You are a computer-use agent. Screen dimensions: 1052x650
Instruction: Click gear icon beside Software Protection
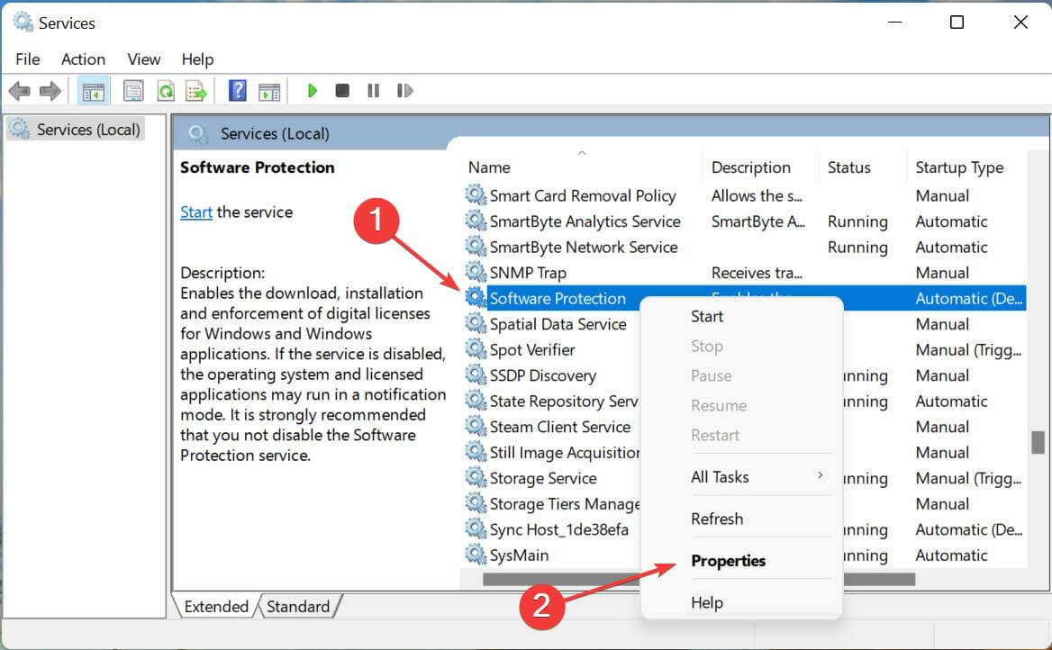[476, 297]
